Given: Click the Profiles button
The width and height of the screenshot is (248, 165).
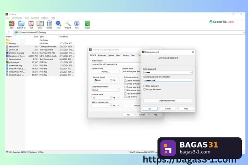Looking at the screenshot, I should click(105, 72).
